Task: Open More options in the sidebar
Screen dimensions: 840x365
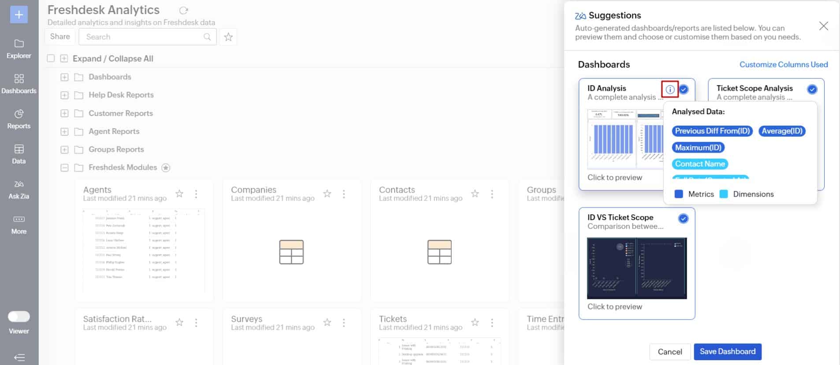Action: [x=19, y=225]
